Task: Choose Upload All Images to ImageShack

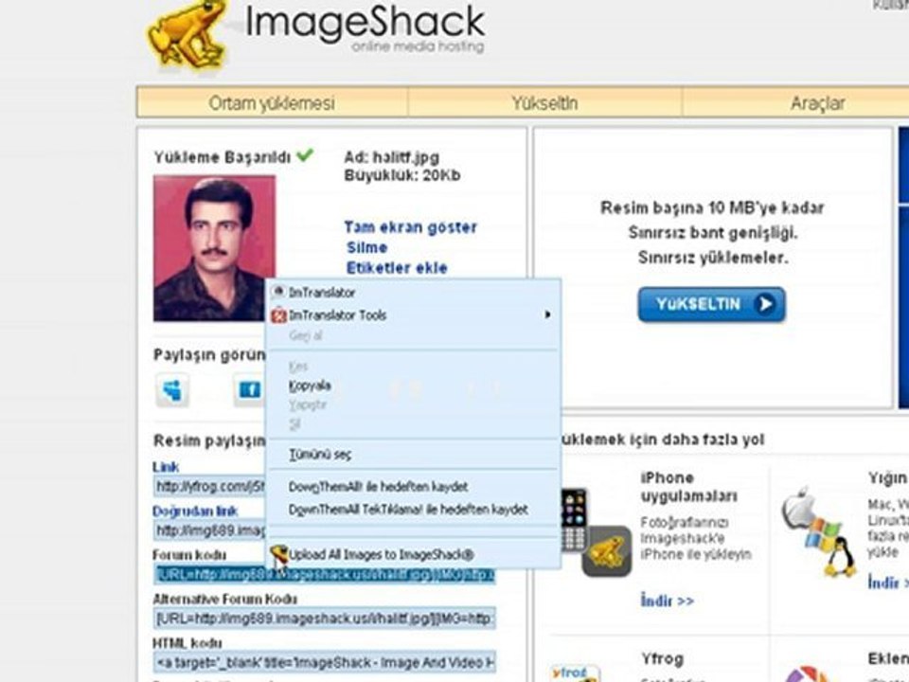Action: [381, 554]
